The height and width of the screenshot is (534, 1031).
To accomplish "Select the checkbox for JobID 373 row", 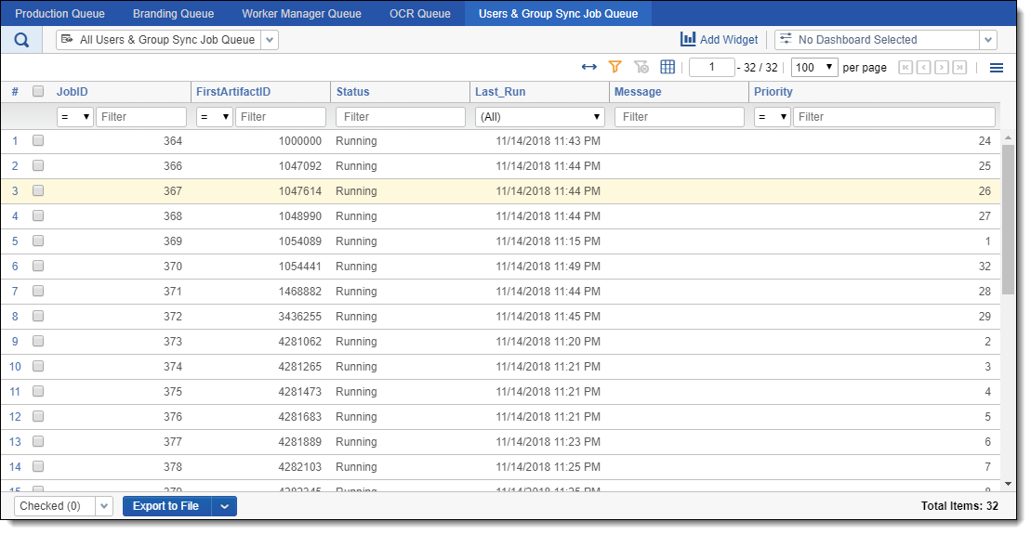I will coord(38,341).
